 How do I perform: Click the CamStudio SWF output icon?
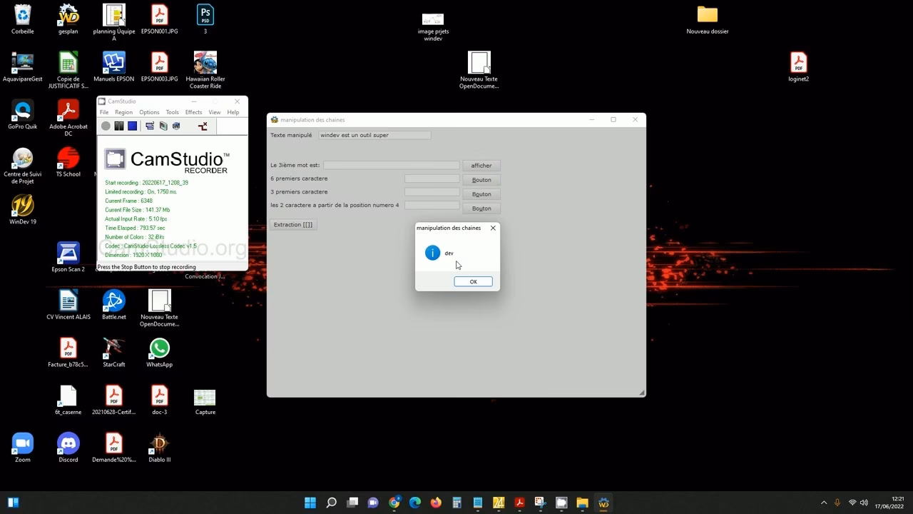click(176, 126)
